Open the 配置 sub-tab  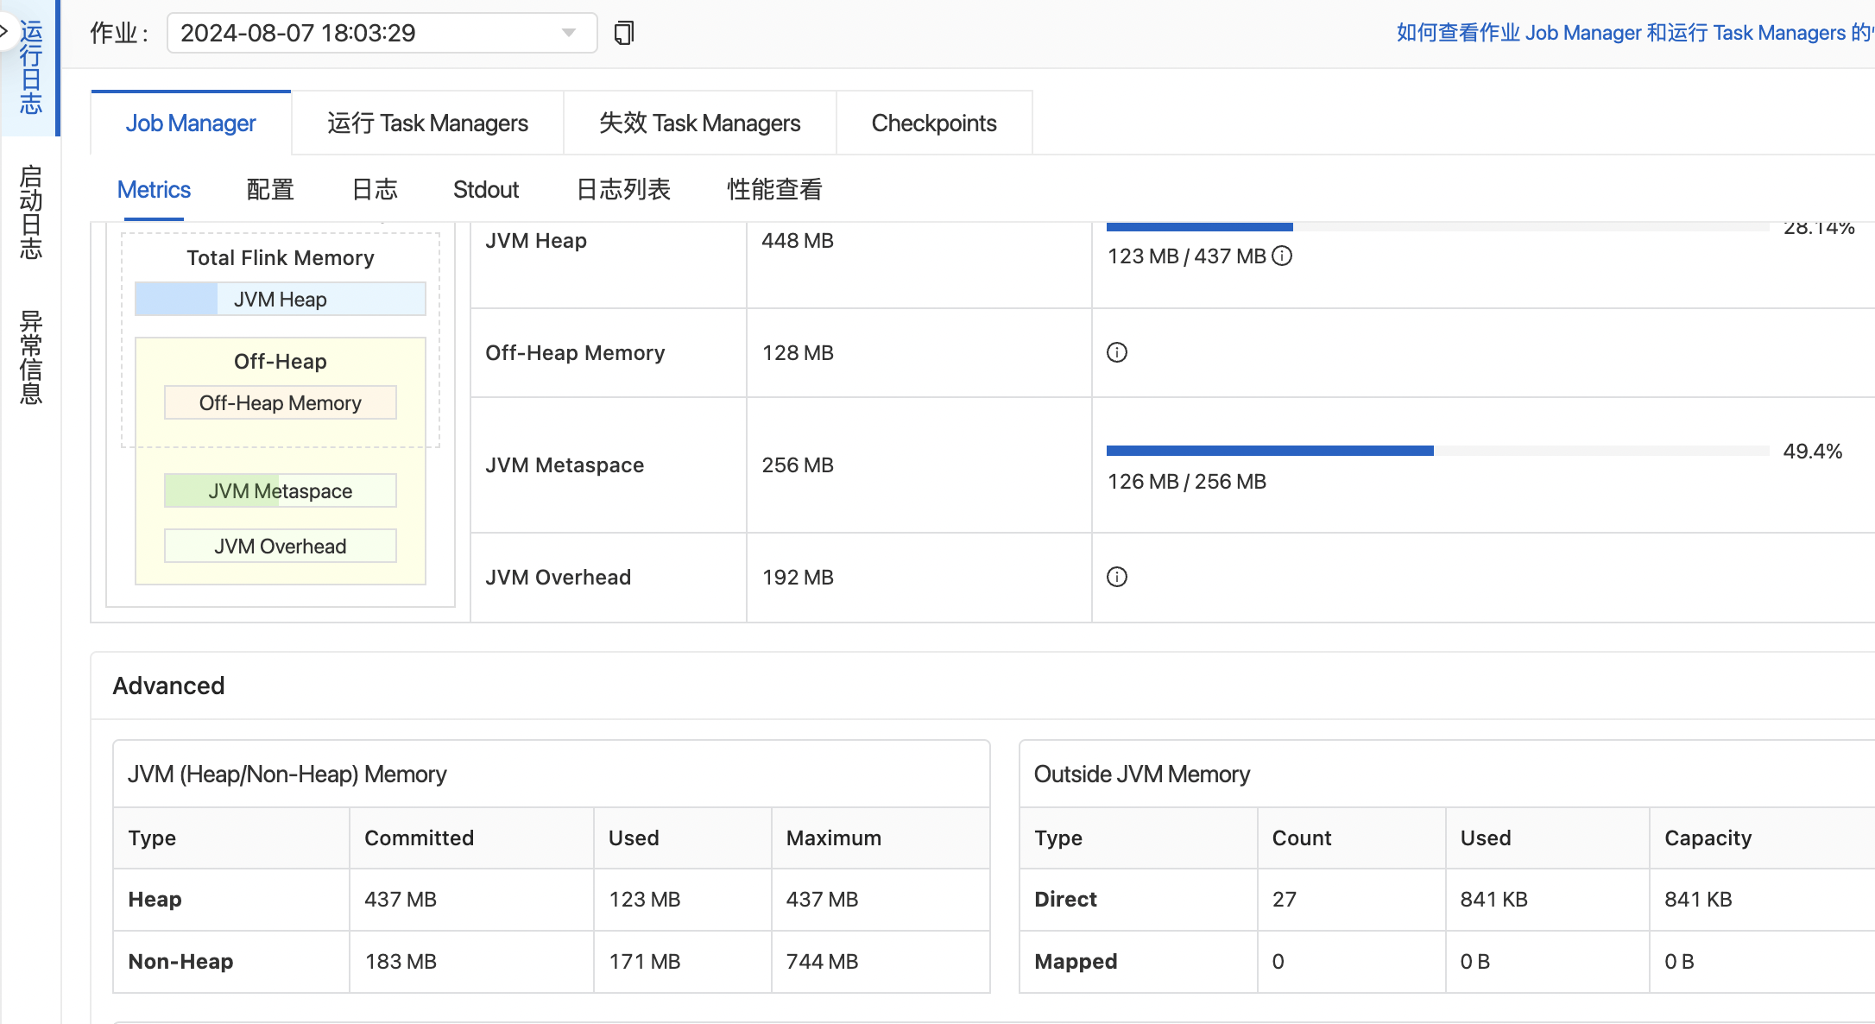270,189
